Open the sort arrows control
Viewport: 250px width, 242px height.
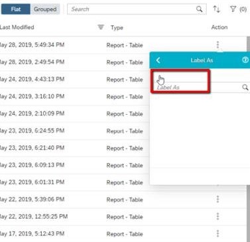[216, 9]
